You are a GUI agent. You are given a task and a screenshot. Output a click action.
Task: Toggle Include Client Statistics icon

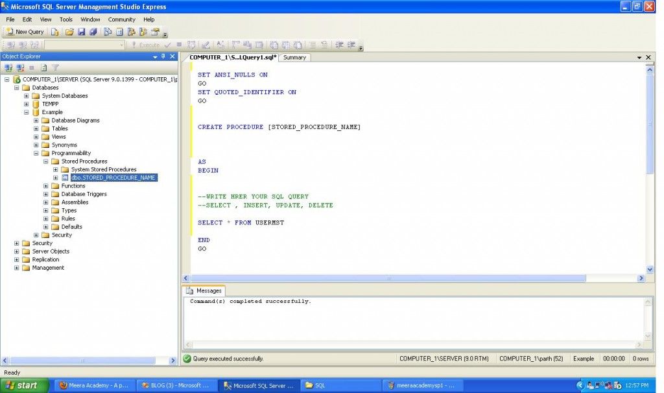coord(247,45)
